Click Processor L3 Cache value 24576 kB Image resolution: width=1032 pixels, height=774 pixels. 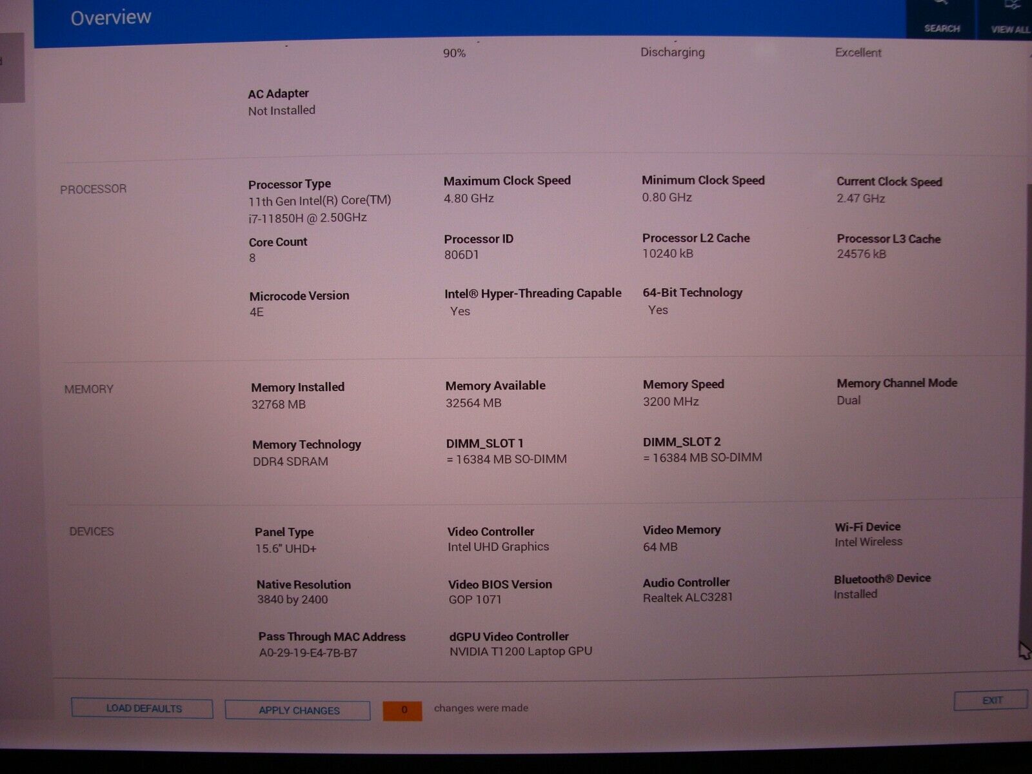click(x=862, y=254)
